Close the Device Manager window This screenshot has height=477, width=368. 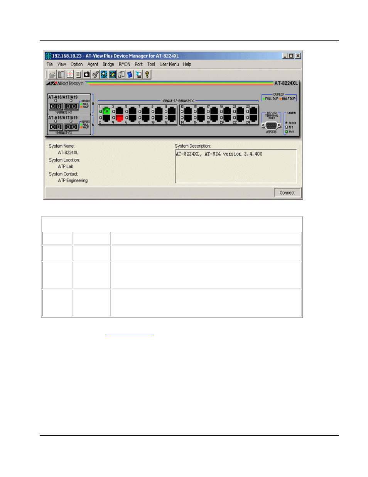(x=298, y=56)
